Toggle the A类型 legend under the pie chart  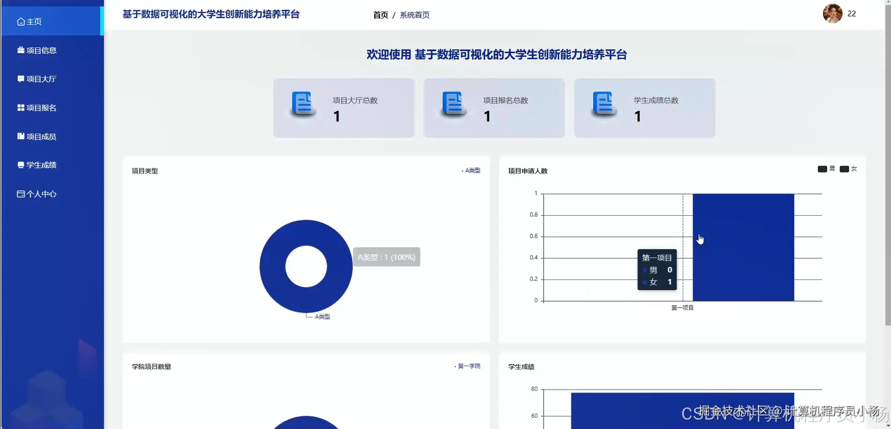click(x=322, y=316)
